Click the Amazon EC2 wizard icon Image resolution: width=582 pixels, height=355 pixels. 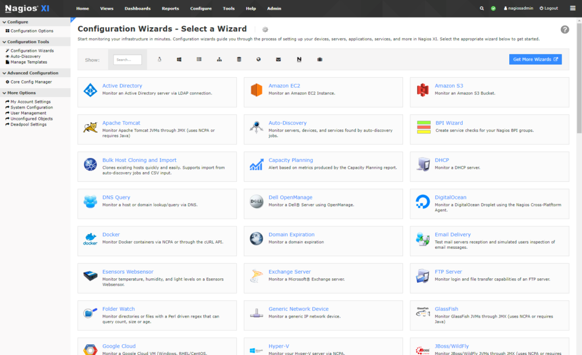256,90
